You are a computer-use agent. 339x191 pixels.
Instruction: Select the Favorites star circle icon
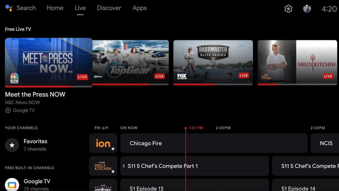[x=12, y=145]
